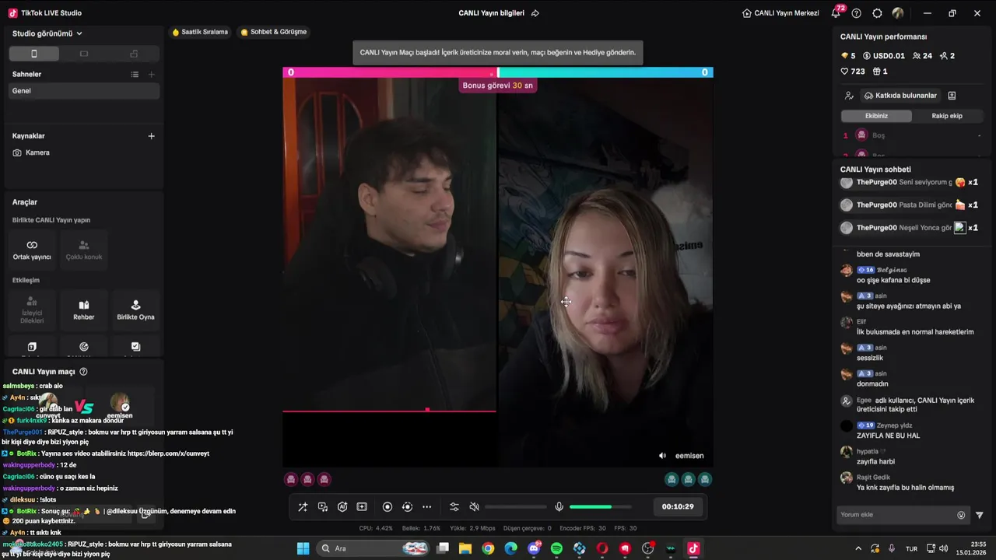Viewport: 996px width, 560px height.
Task: Open the chat filter funnel icon
Action: pos(979,515)
